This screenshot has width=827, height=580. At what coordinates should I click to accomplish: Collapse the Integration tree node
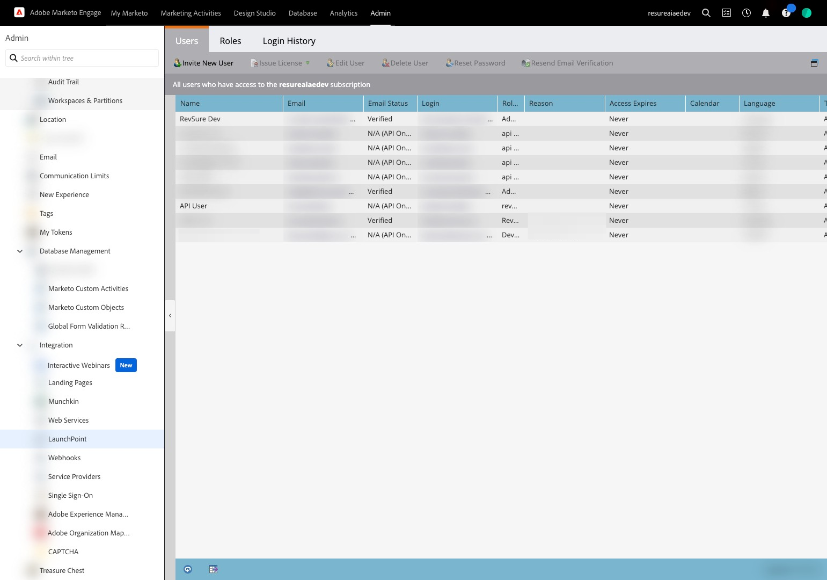pyautogui.click(x=20, y=345)
